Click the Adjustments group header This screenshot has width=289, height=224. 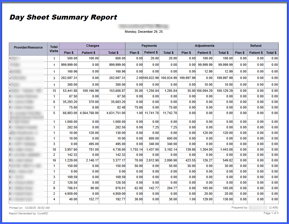pyautogui.click(x=205, y=46)
